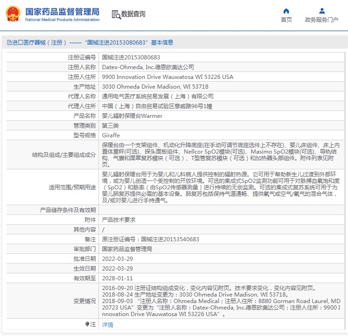
Task: Click the bulb icon beside 注
Action: (87, 324)
